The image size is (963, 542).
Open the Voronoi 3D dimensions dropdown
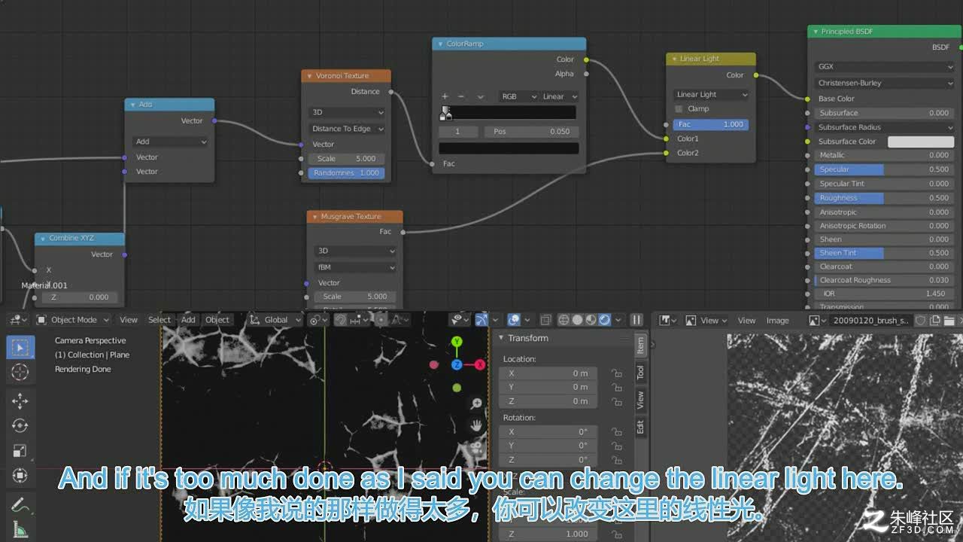click(x=348, y=112)
